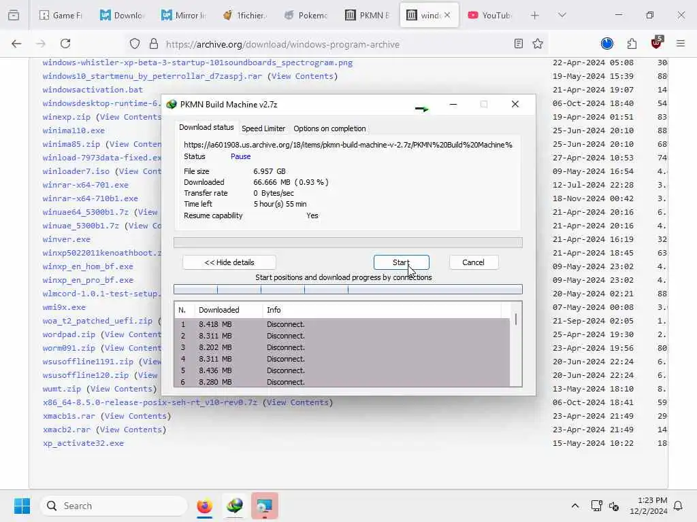Open Internet Download Manager taskbar icon

[235, 506]
